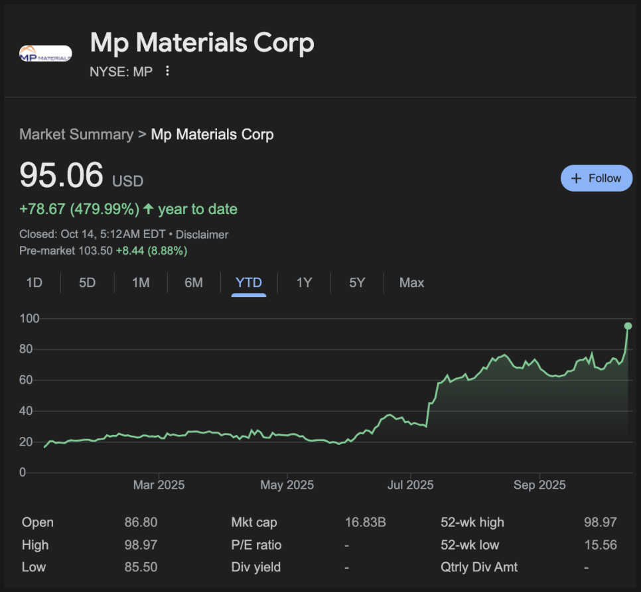
Task: Switch to the 1D chart range
Action: pyautogui.click(x=35, y=283)
